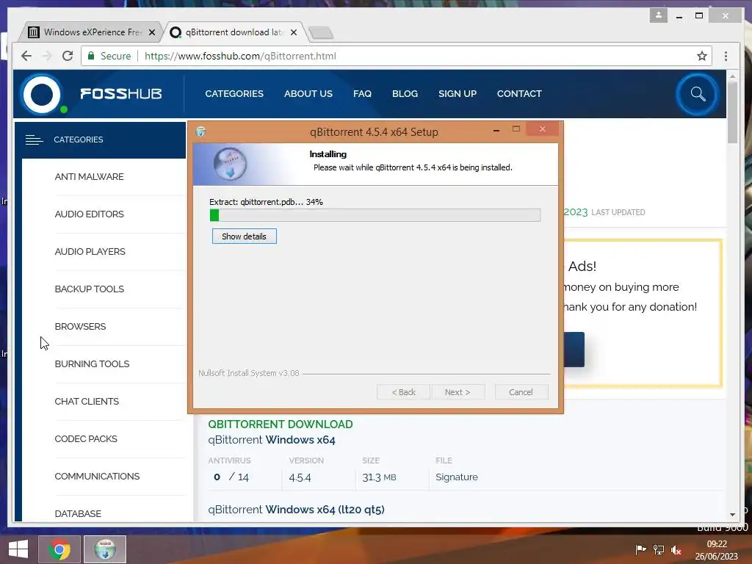Minimize the qBittorrent Setup window

pyautogui.click(x=496, y=130)
